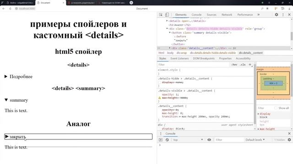This screenshot has height=164, width=293.
Task: Switch to the Elements tab
Action: pos(181,15)
